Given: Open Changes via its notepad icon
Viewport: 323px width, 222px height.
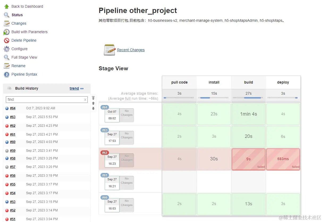Looking at the screenshot, I should pyautogui.click(x=7, y=23).
